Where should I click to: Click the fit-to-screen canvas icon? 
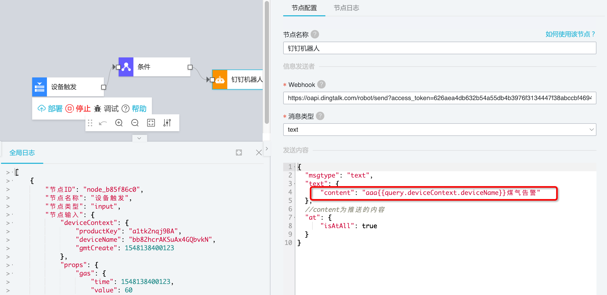pos(151,123)
